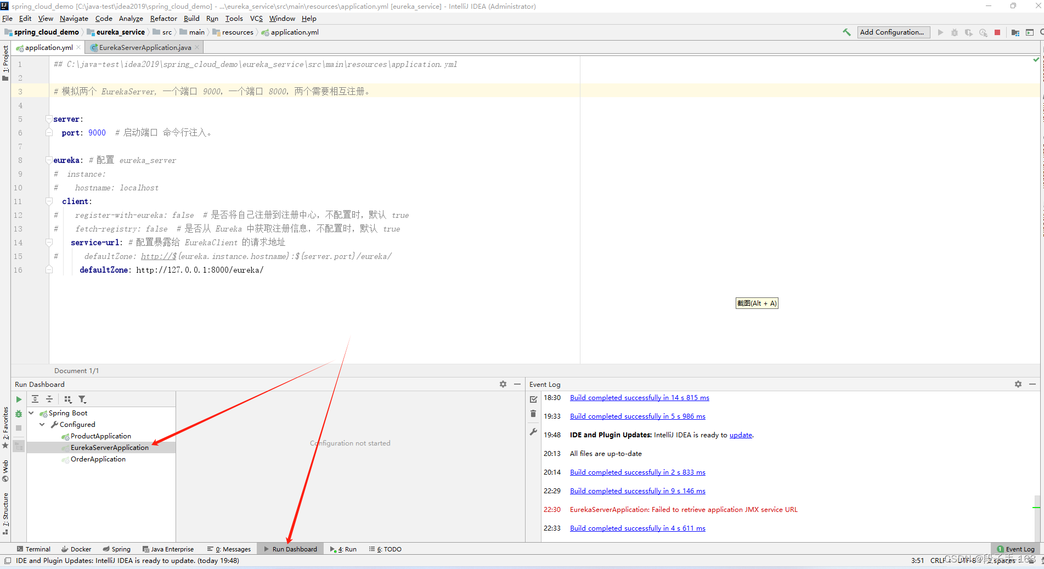1044x569 pixels.
Task: Click the fold end marker at line 16
Action: pos(49,270)
